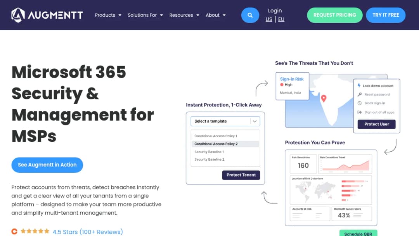Viewport: 419px width, 236px height.
Task: Click the orange review badge beside stars
Action: [14, 231]
